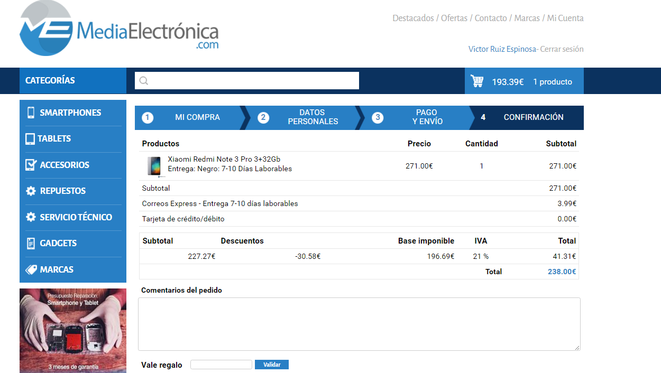The width and height of the screenshot is (661, 373).
Task: Click the Xiaomi Redmi product thumbnail
Action: (155, 166)
